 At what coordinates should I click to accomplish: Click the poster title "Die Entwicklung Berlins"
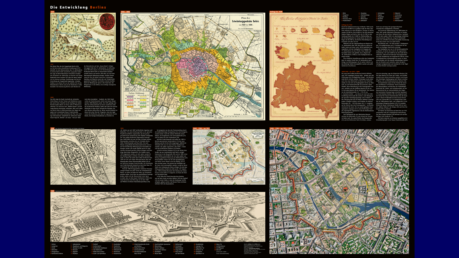(78, 7)
